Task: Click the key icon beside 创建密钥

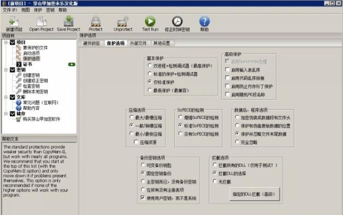Action: [19, 75]
